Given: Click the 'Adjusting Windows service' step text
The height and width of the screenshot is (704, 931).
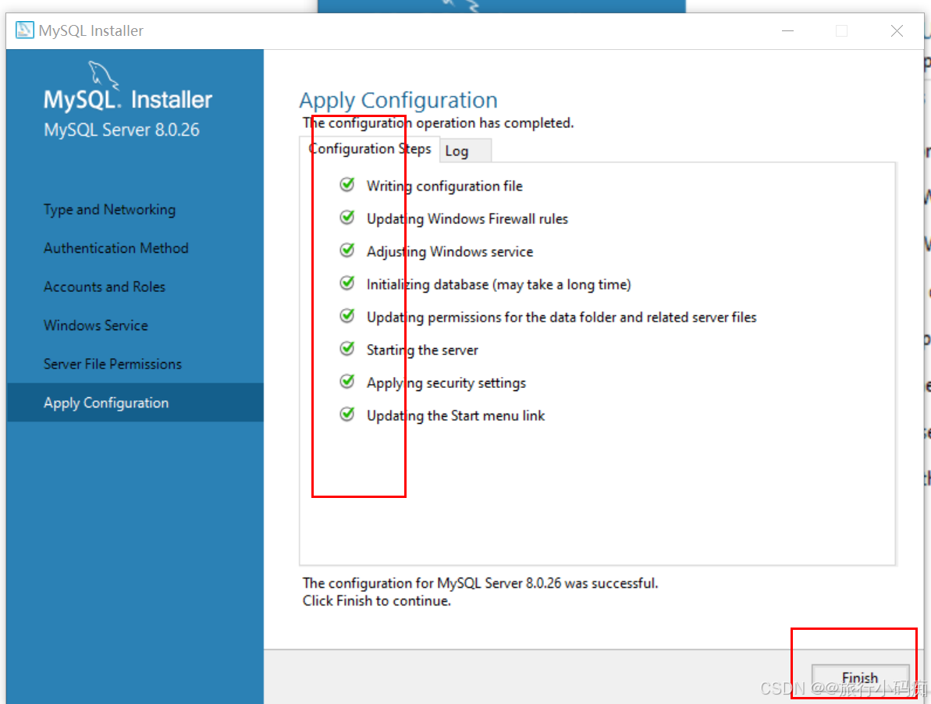Looking at the screenshot, I should click(x=450, y=251).
